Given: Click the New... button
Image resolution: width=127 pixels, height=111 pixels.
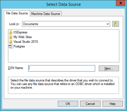Looking at the screenshot, I should 109,68.
